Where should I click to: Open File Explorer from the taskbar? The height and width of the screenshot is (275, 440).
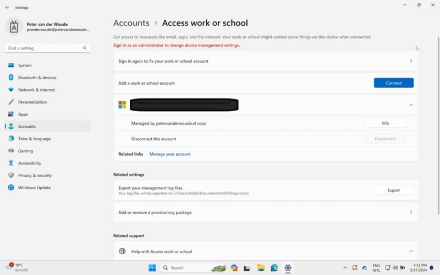[x=261, y=268]
